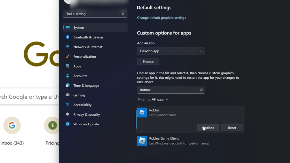Viewport: 290px width, 163px height.
Task: Click the Roblox Game Client app icon
Action: coord(142,141)
